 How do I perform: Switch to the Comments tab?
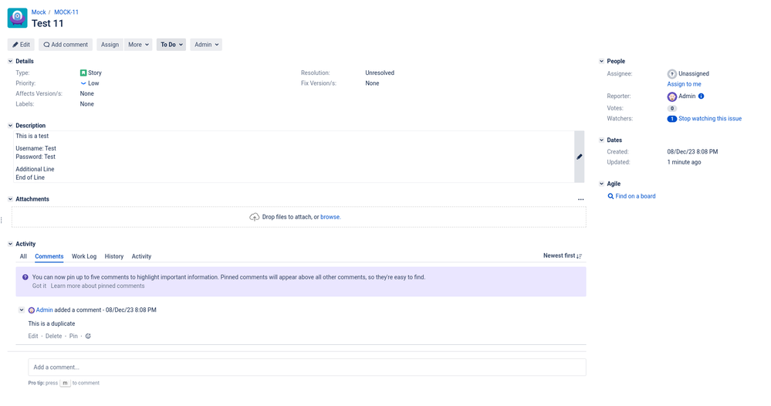tap(49, 256)
